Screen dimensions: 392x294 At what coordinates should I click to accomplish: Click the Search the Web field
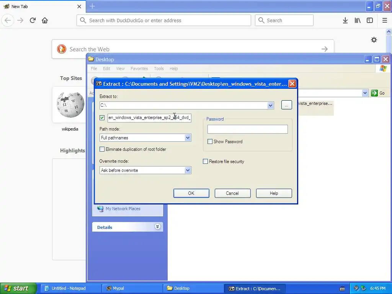point(193,49)
